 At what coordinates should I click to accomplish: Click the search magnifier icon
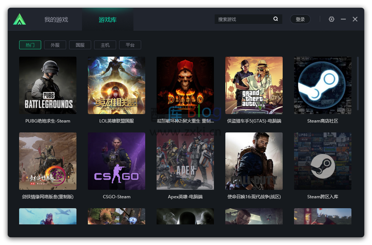tap(276, 19)
